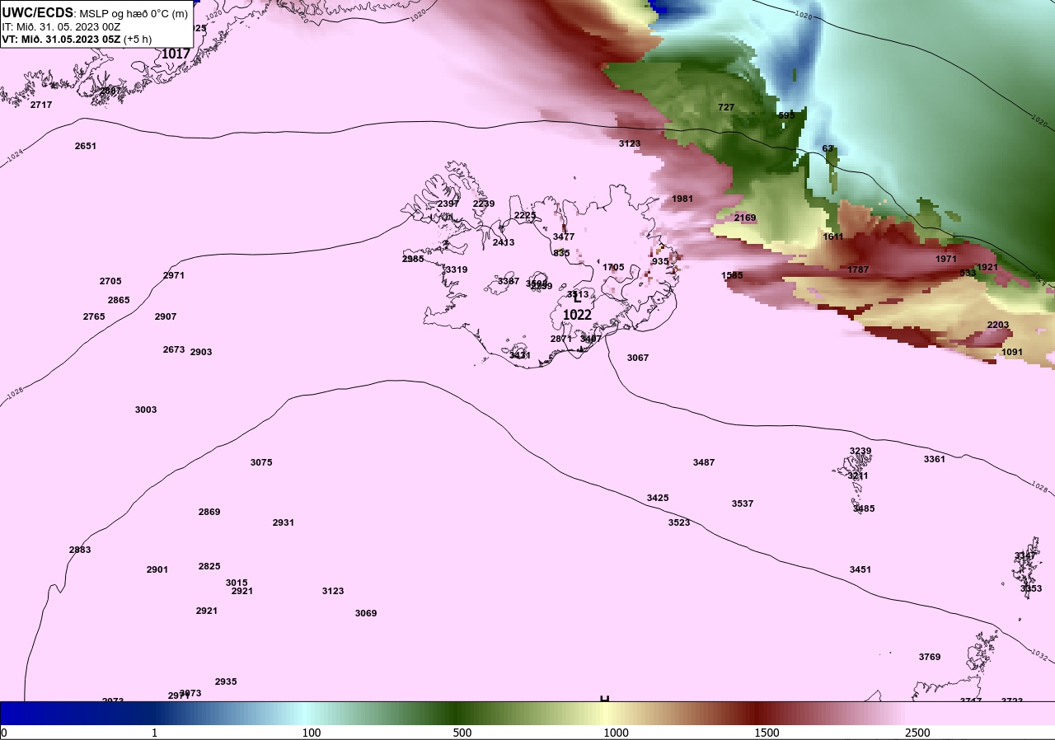
Task: Choose the 2903 value
Action: [201, 352]
